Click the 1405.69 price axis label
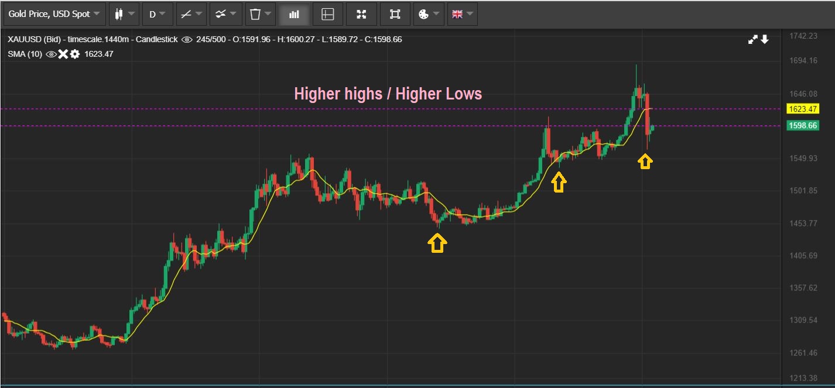The width and height of the screenshot is (835, 388). point(803,255)
